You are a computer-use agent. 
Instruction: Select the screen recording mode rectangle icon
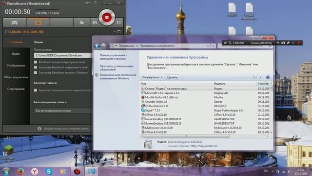click(38, 22)
